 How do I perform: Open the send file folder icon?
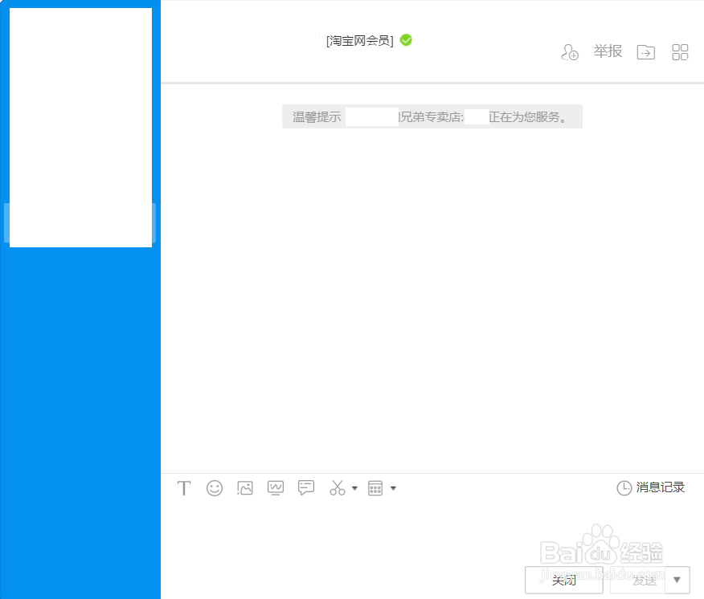(x=645, y=52)
